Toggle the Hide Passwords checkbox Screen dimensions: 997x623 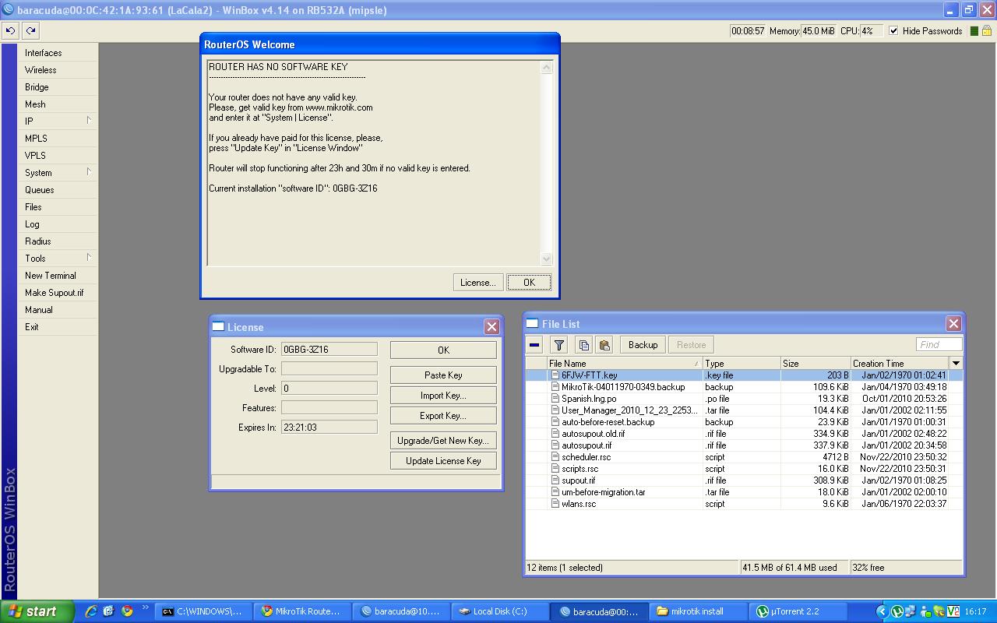coord(893,31)
